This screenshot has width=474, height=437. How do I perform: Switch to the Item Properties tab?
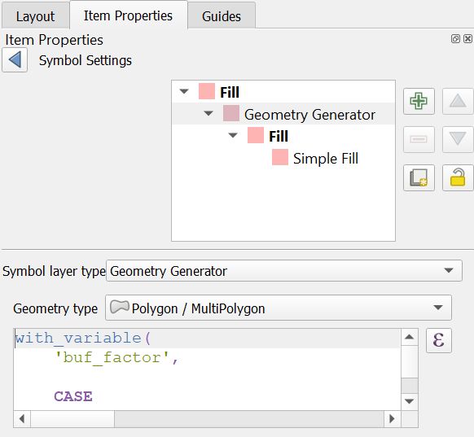[x=128, y=15]
